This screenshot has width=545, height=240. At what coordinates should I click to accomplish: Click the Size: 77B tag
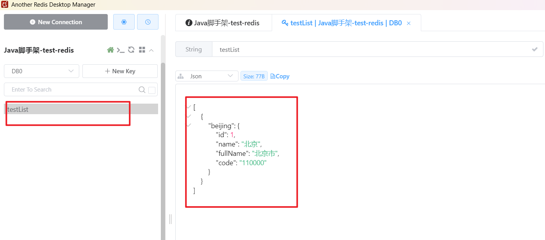tap(254, 76)
